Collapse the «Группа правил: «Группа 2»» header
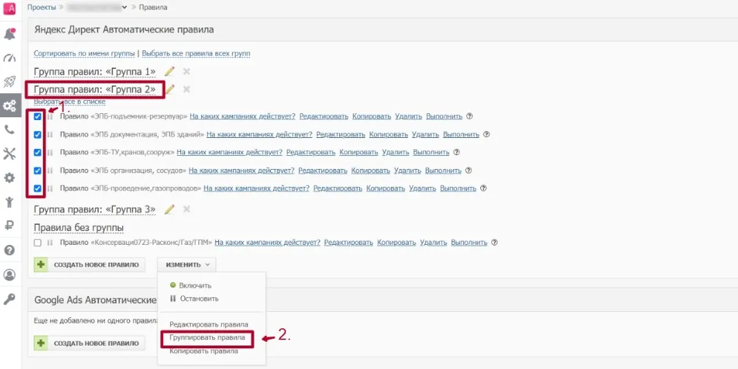Screen dimensions: 738x369 [x=95, y=89]
